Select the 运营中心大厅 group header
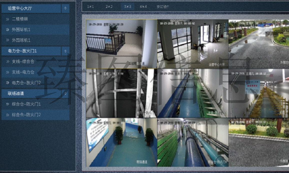289x173 pixels. (x=31, y=8)
